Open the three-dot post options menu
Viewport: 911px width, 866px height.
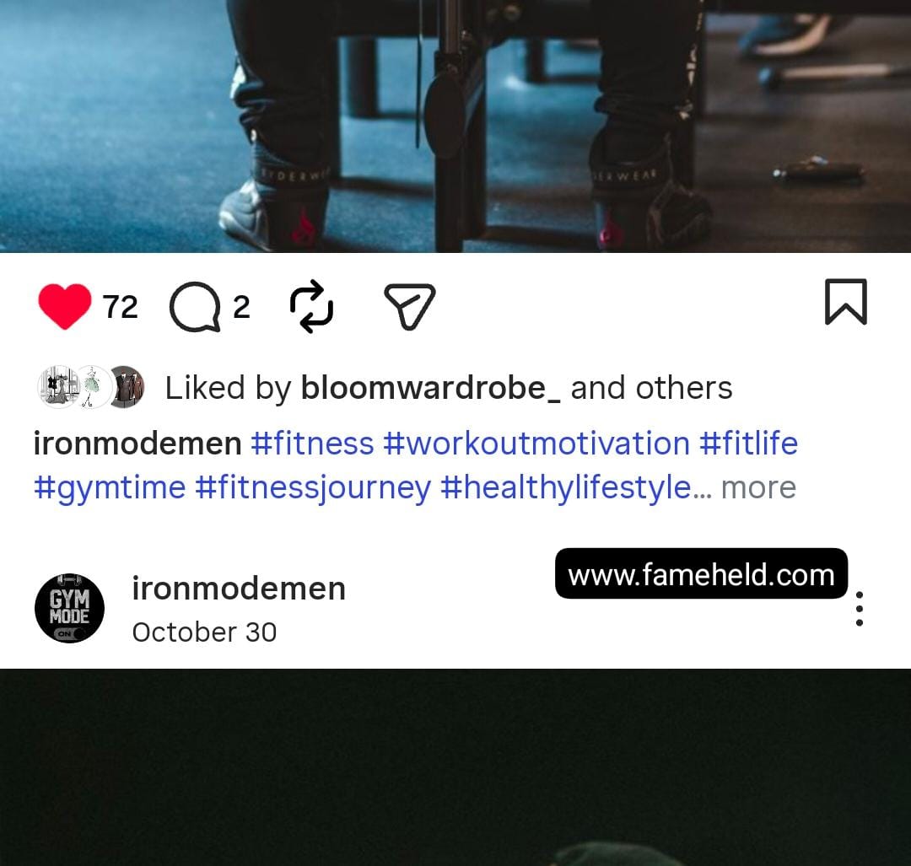click(x=860, y=609)
